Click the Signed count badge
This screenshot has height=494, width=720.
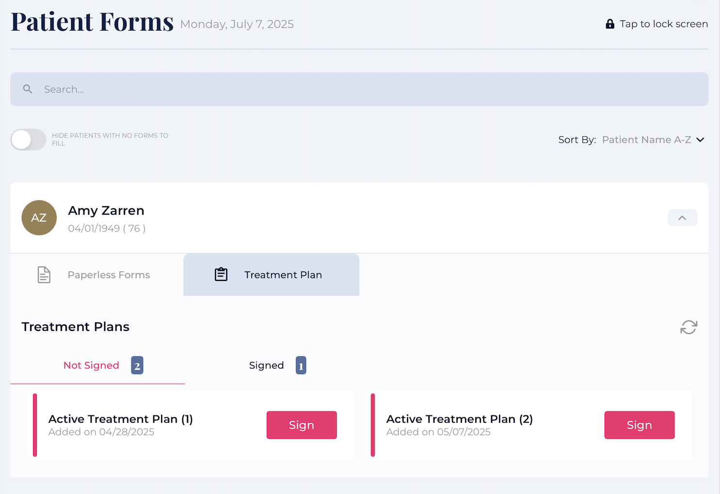(301, 365)
